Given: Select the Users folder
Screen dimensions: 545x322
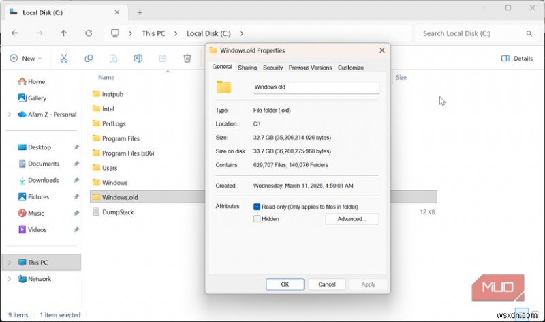Looking at the screenshot, I should coord(105,168).
